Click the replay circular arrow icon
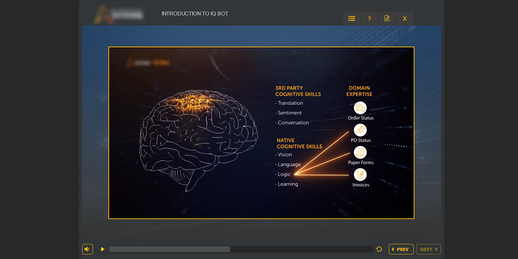This screenshot has width=518, height=259. 379,249
